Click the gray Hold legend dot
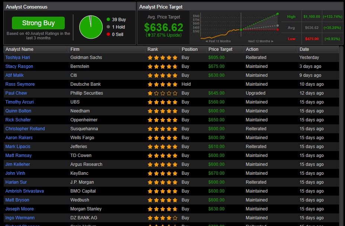The image size is (345, 226). click(x=108, y=27)
